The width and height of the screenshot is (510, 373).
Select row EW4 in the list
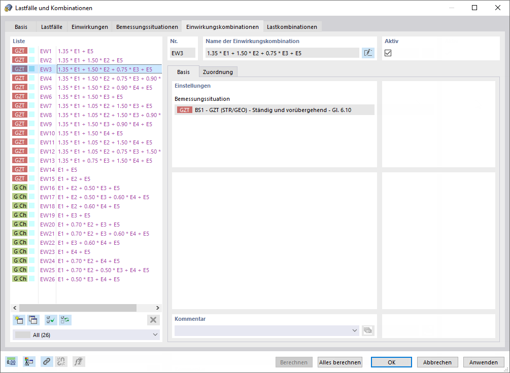pos(86,79)
